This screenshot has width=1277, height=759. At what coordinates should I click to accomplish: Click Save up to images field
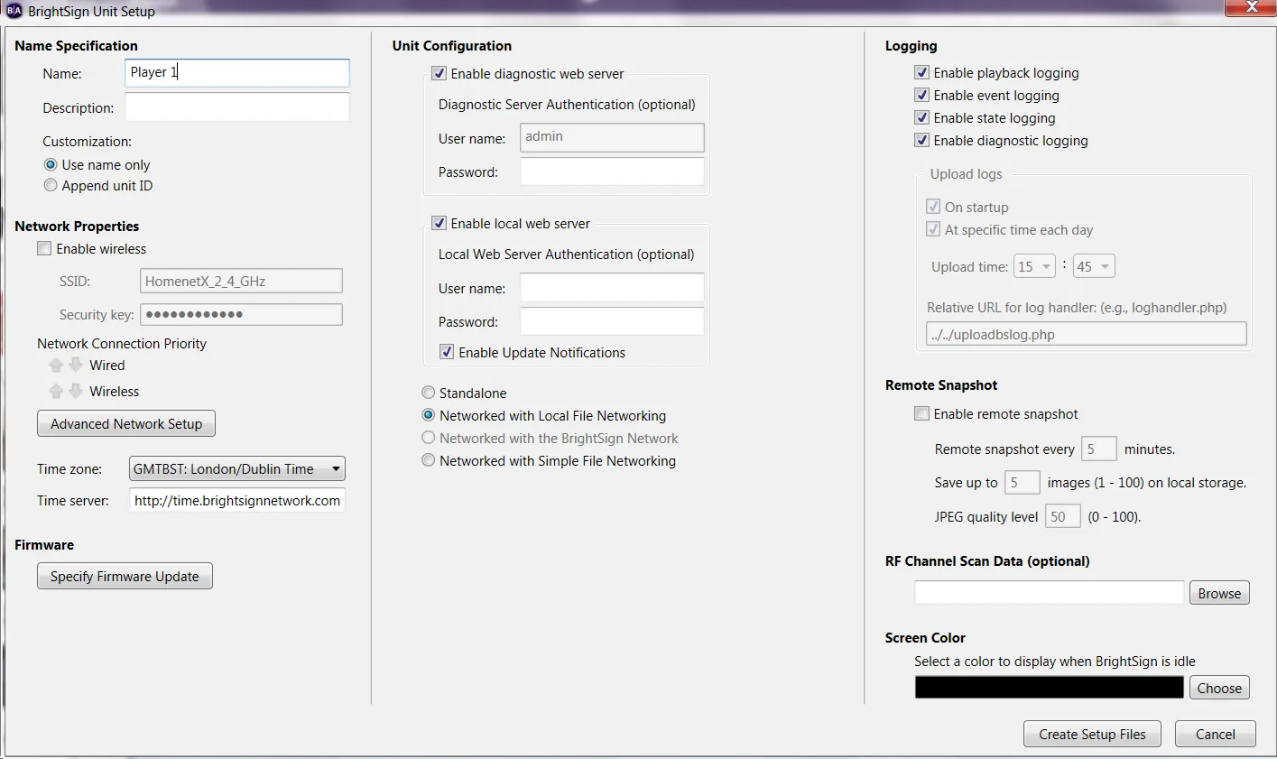(x=1023, y=483)
